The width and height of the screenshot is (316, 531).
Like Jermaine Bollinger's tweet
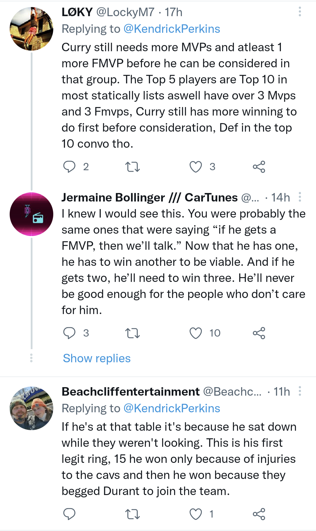(x=195, y=333)
